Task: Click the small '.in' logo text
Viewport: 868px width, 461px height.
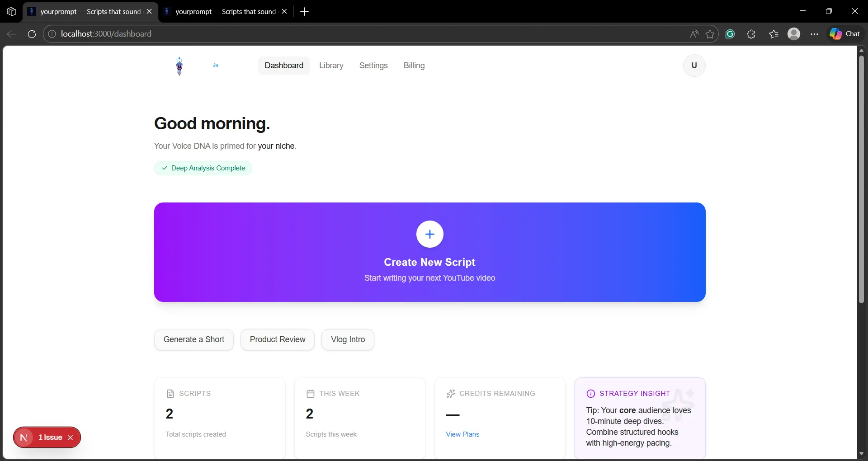Action: [216, 66]
